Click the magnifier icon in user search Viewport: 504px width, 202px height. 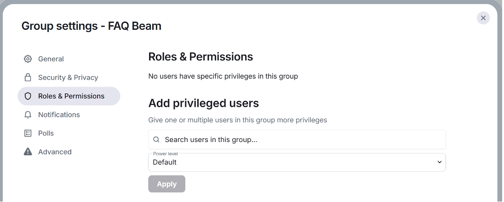tap(156, 140)
